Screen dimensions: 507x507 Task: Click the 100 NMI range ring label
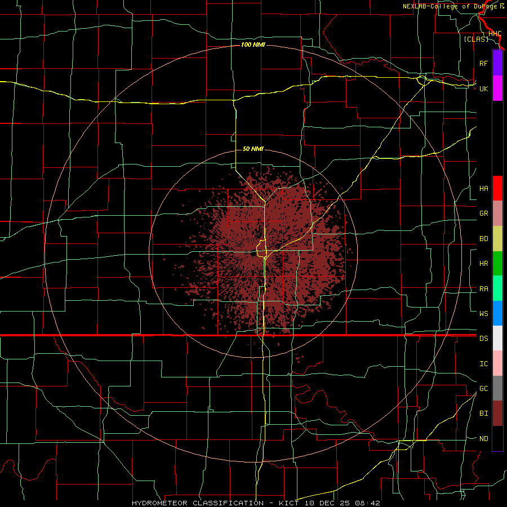point(253,45)
